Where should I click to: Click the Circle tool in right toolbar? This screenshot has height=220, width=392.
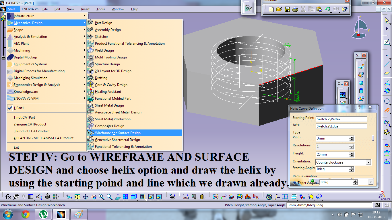387,101
